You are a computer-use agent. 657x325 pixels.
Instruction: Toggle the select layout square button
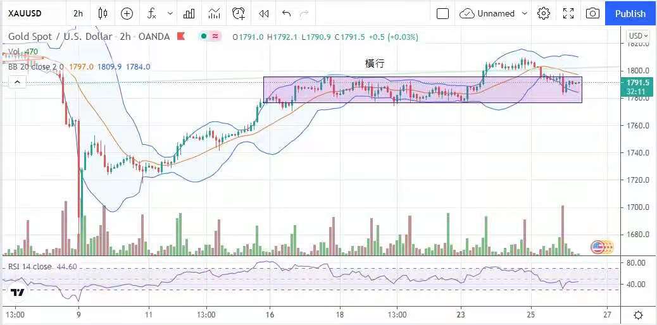point(442,13)
